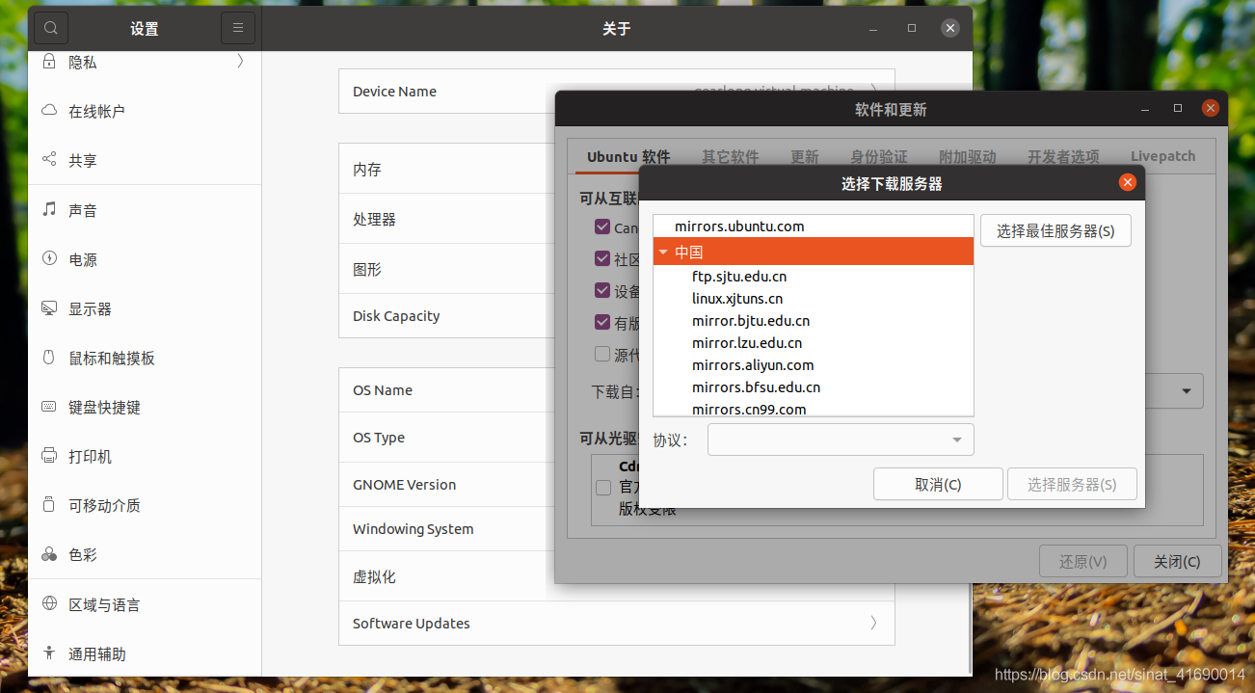Screen dimensions: 1255x693
Task: Switch to the 身份验证 tab
Action: point(879,156)
